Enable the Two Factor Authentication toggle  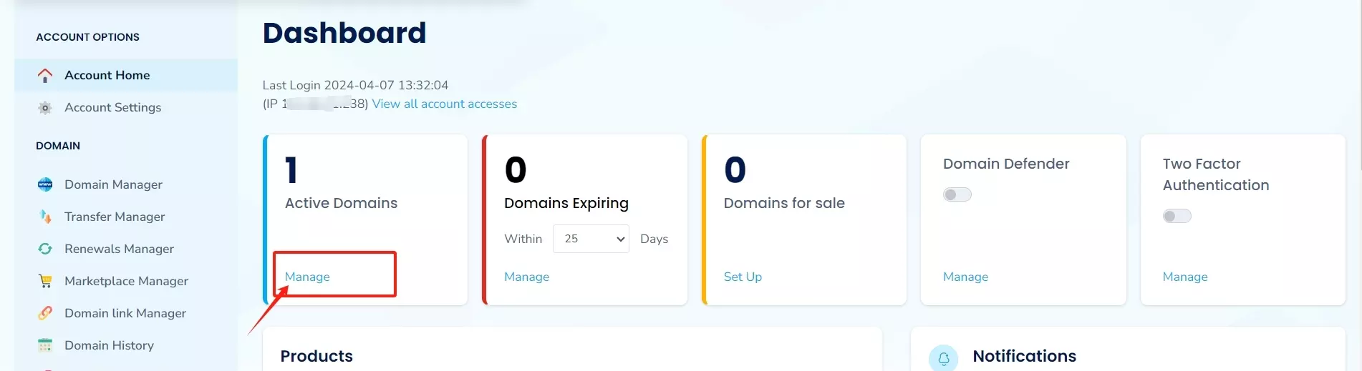click(x=1177, y=216)
